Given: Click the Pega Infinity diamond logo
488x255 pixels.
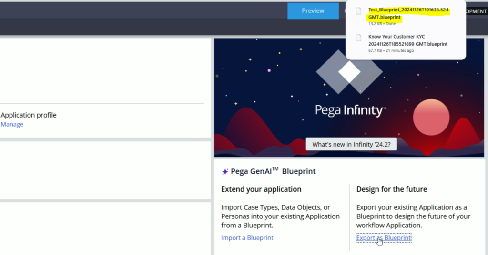Looking at the screenshot, I should pyautogui.click(x=349, y=72).
